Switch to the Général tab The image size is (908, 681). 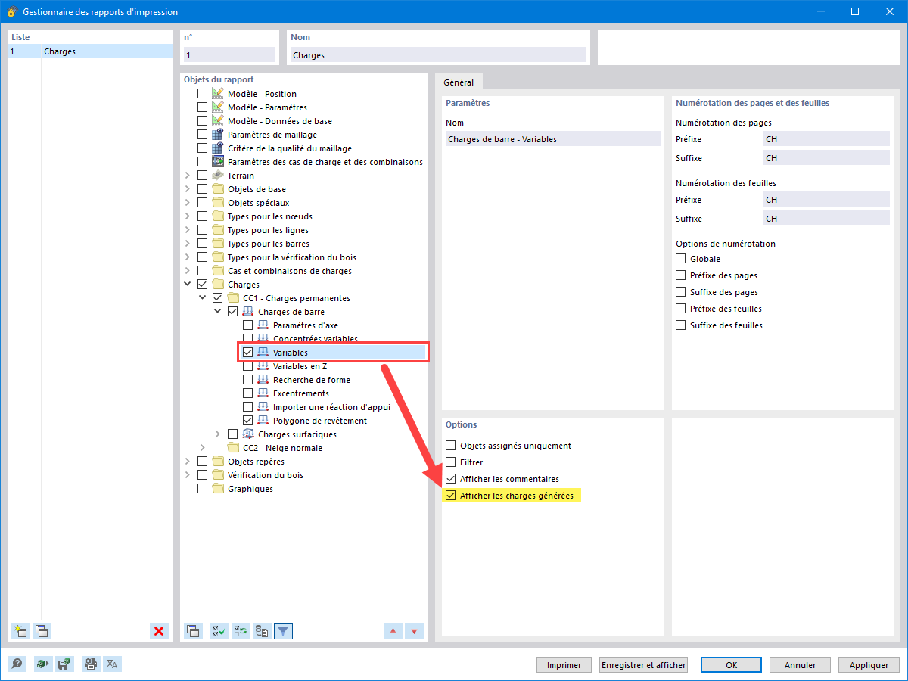click(459, 82)
